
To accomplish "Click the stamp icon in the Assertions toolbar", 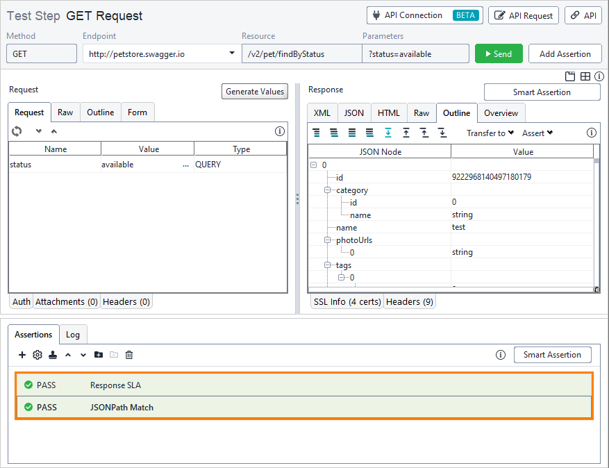I will tap(53, 355).
